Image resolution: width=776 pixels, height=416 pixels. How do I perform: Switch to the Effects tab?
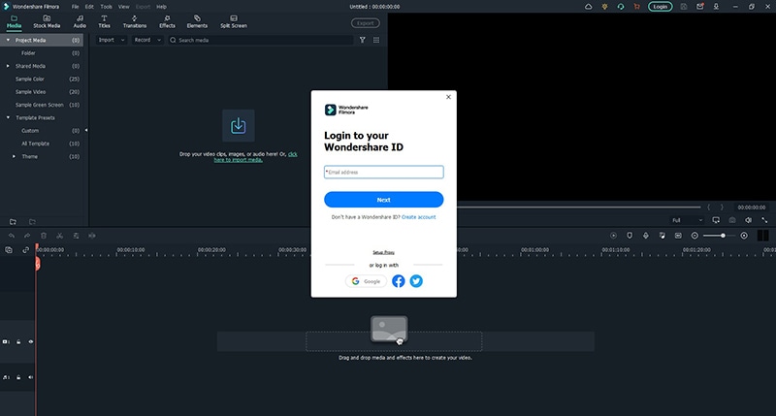pos(167,21)
